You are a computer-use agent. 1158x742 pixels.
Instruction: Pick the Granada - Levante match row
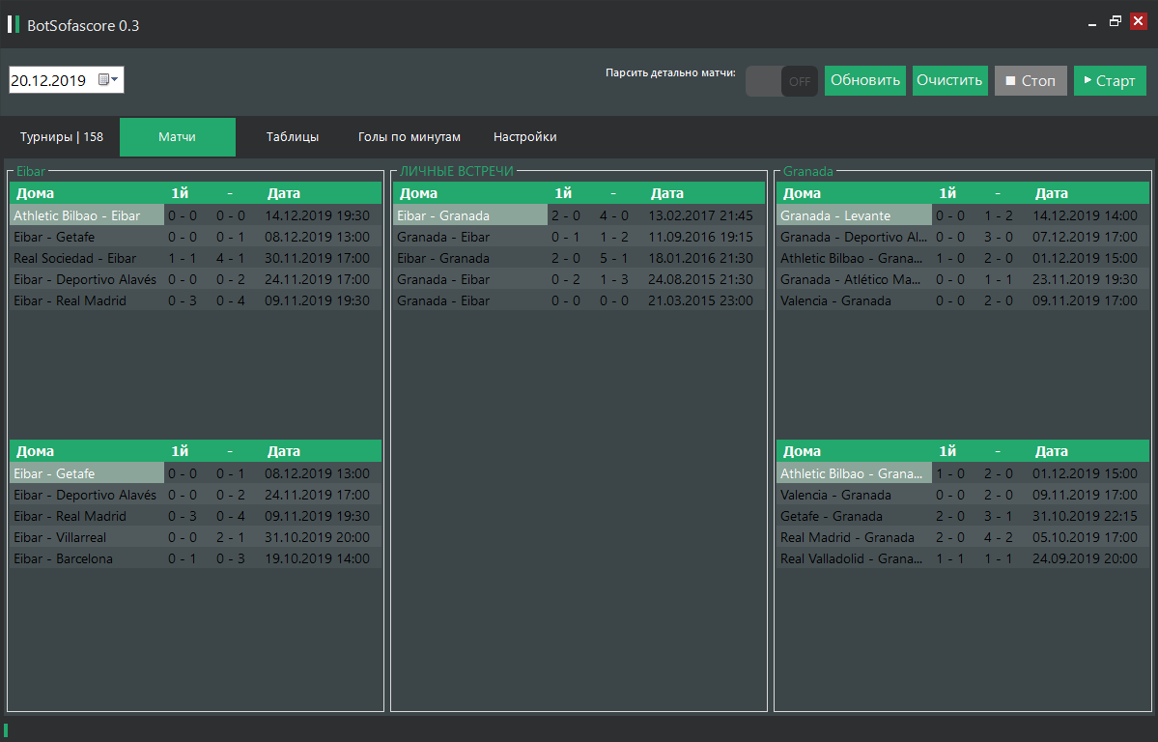[x=854, y=215]
